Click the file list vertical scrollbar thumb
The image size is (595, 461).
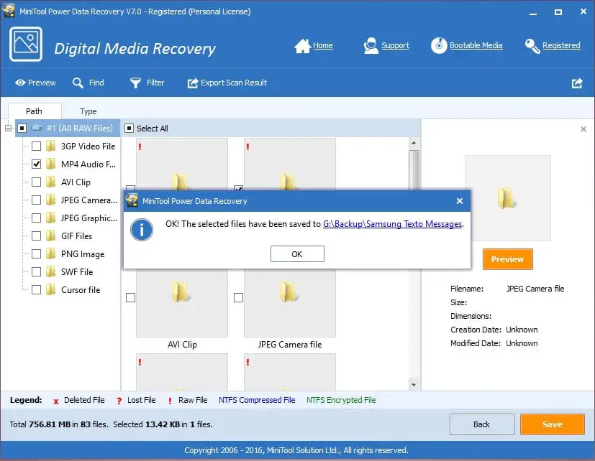(414, 169)
